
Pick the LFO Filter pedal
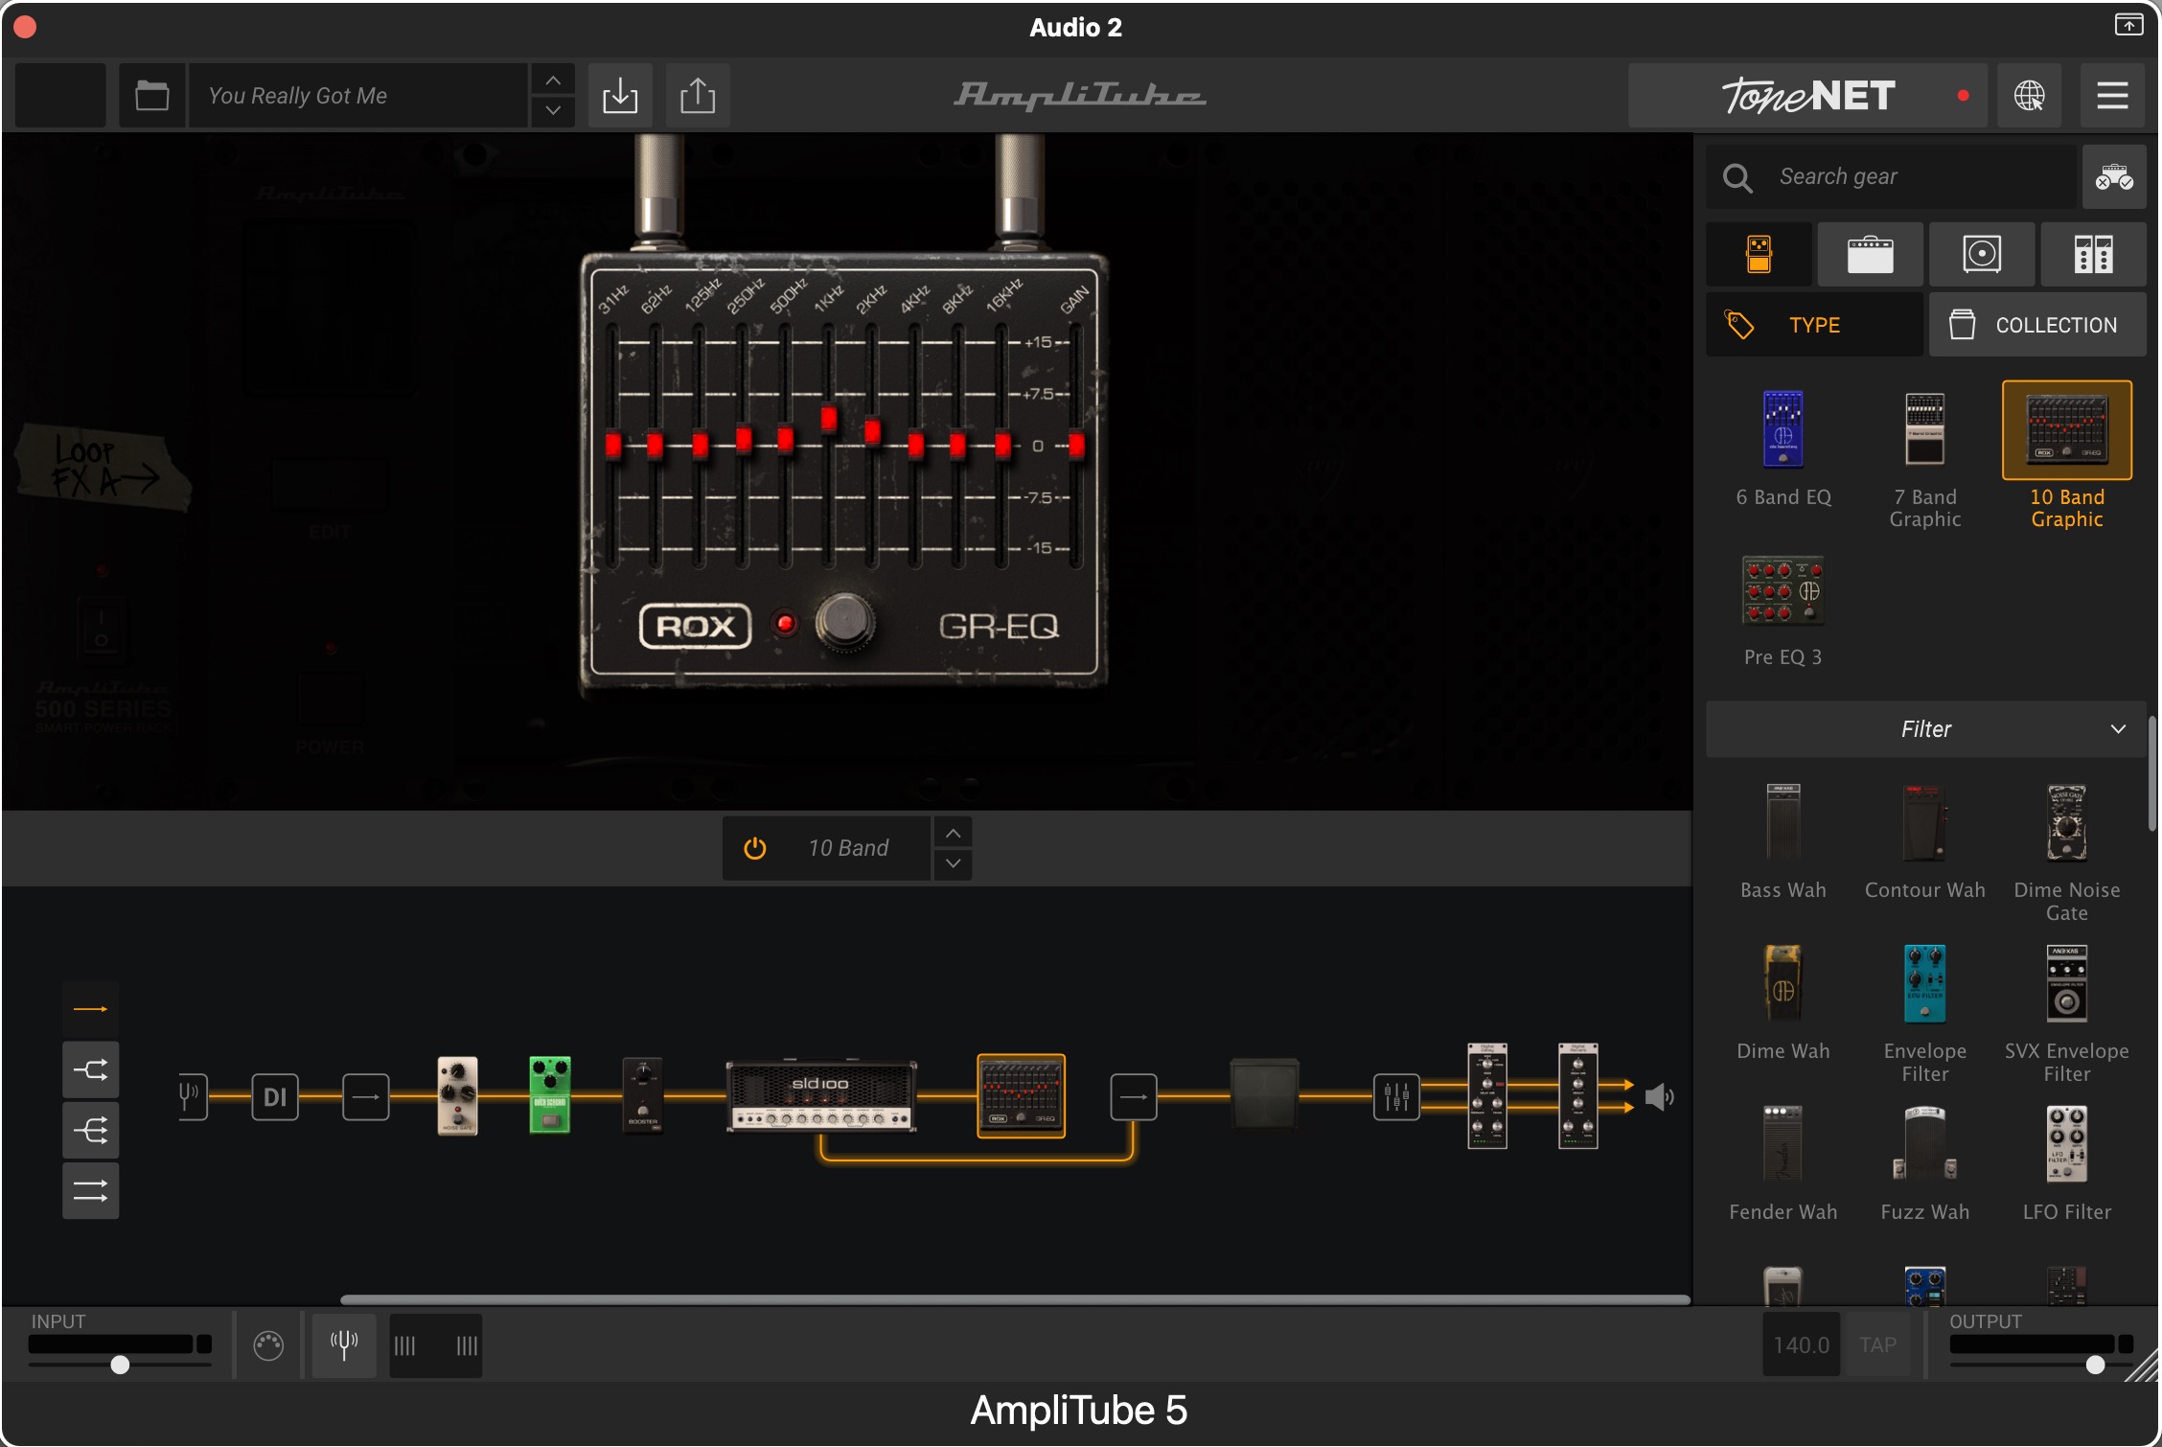pyautogui.click(x=2067, y=1163)
